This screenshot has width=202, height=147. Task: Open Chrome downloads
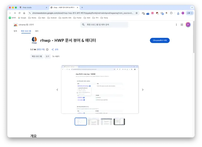[178, 13]
